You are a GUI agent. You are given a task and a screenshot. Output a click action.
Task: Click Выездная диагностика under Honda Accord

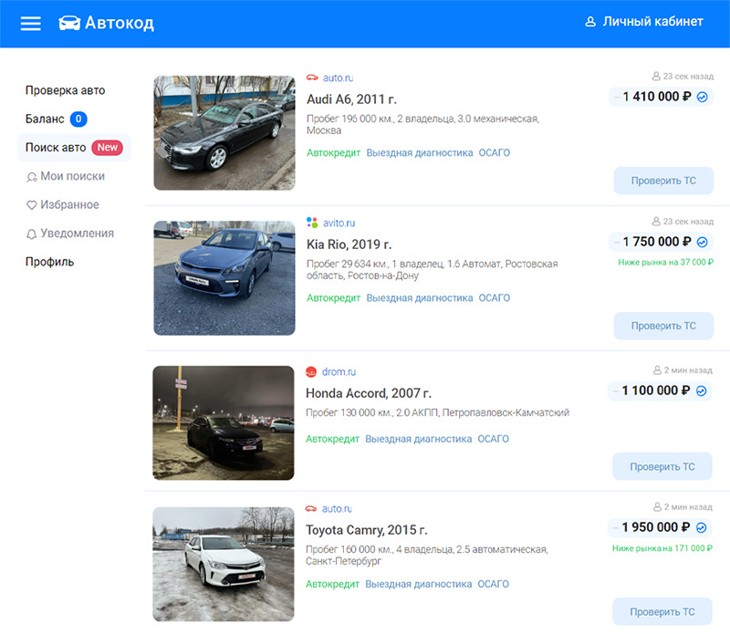click(419, 439)
